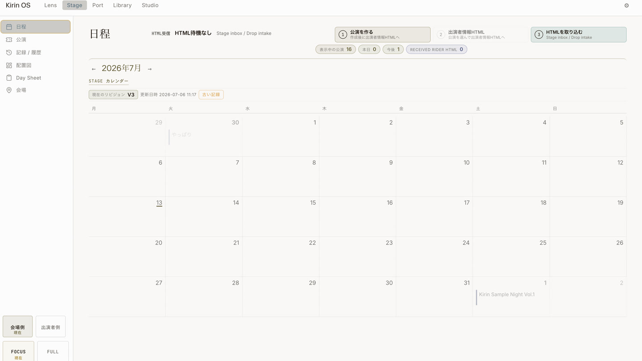Select 日程 in the sidebar
Image resolution: width=642 pixels, height=361 pixels.
(x=35, y=27)
